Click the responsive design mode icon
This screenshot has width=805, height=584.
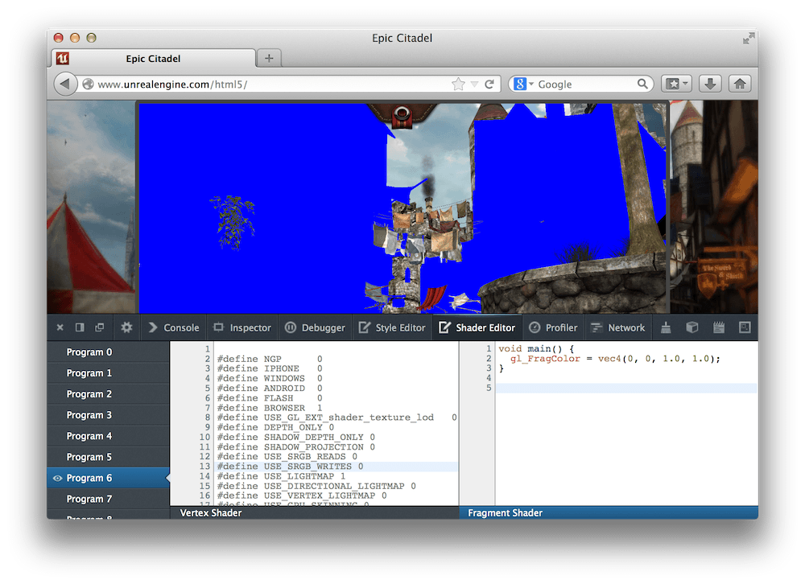[x=745, y=327]
